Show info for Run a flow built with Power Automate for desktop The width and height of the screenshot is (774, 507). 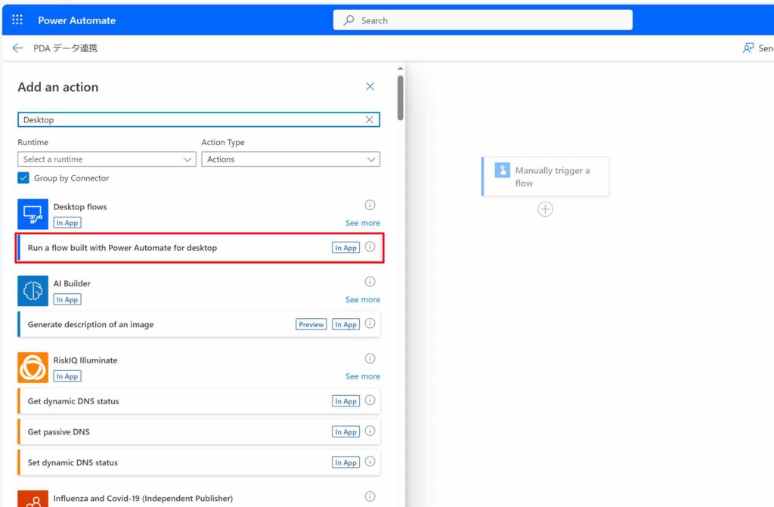point(370,247)
